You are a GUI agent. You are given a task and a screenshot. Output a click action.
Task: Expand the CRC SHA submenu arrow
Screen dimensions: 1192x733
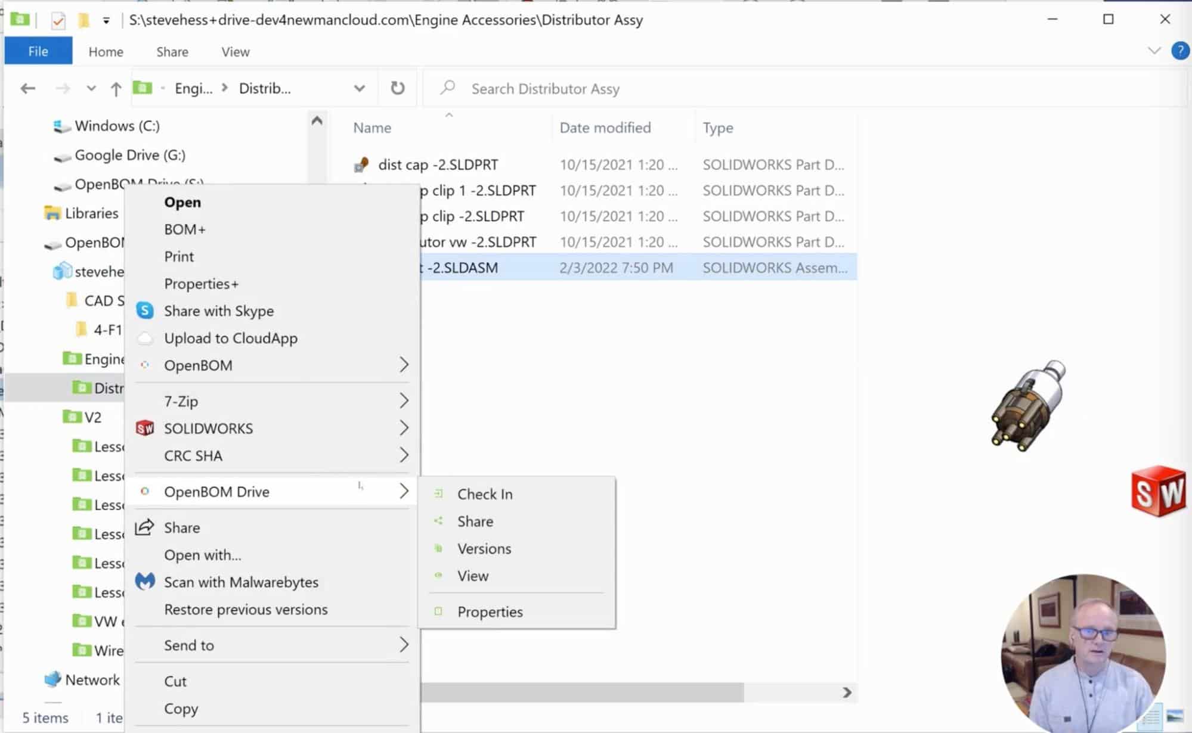(x=404, y=455)
